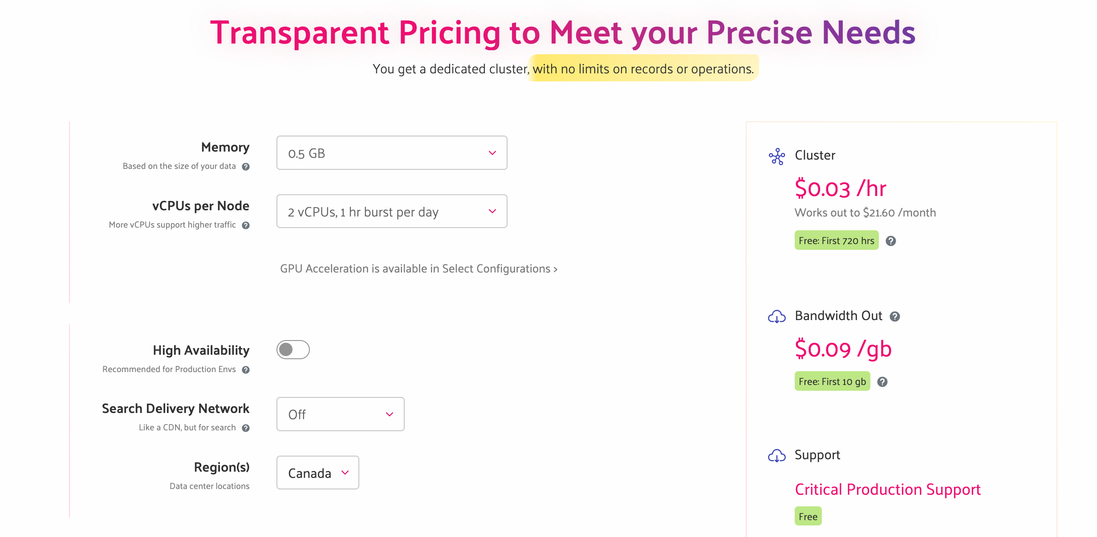Click the Free support badge
The height and width of the screenshot is (537, 1097).
pos(808,517)
